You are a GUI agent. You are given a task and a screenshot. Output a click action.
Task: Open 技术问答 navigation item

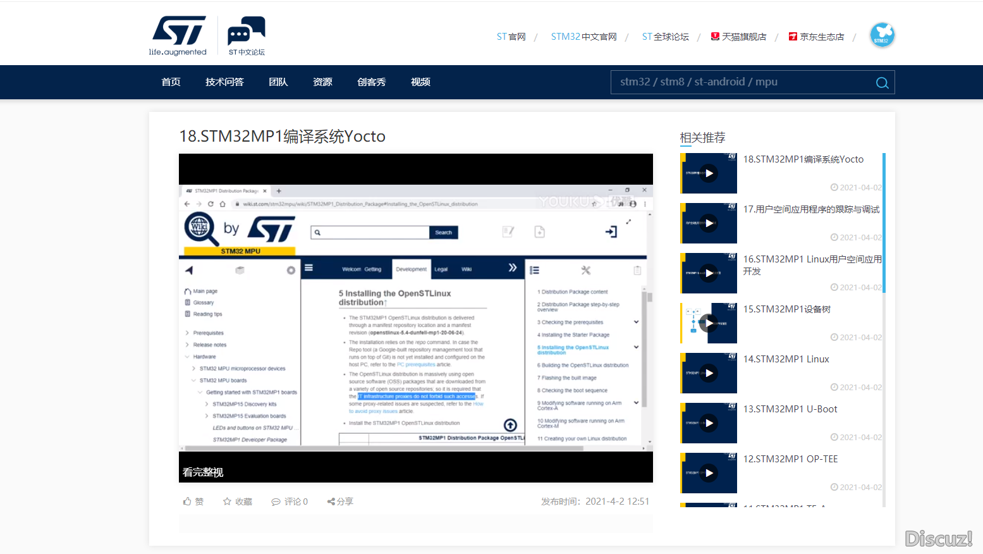click(224, 82)
